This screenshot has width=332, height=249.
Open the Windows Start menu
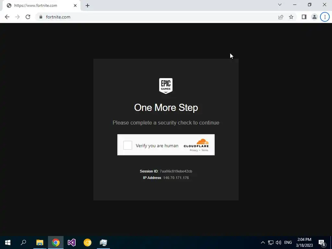8,243
